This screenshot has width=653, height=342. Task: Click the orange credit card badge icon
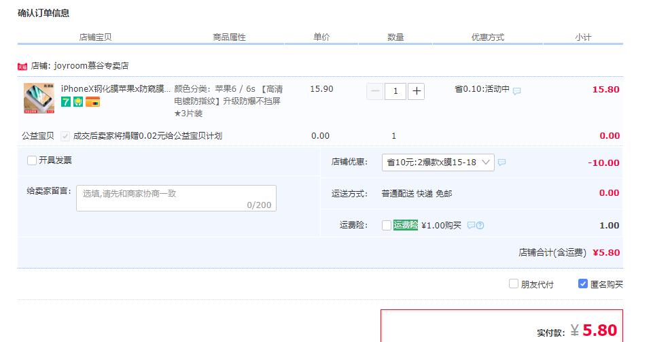pyautogui.click(x=93, y=101)
